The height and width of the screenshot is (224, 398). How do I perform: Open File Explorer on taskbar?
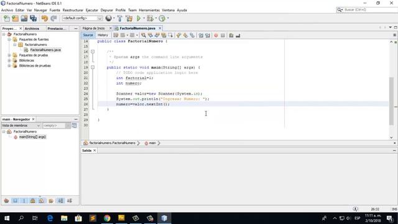coord(64,218)
